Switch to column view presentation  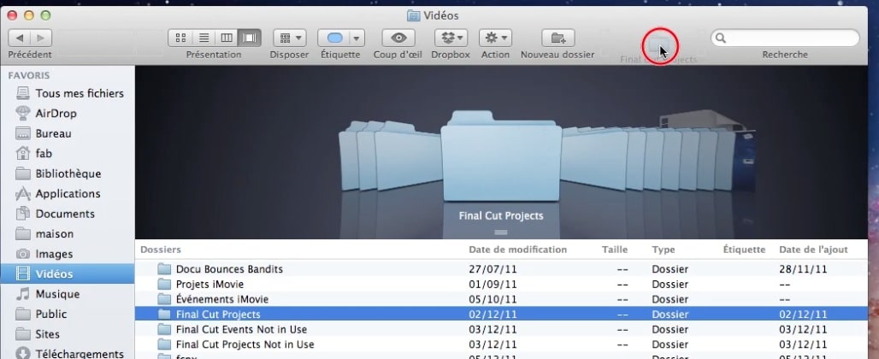[x=227, y=38]
